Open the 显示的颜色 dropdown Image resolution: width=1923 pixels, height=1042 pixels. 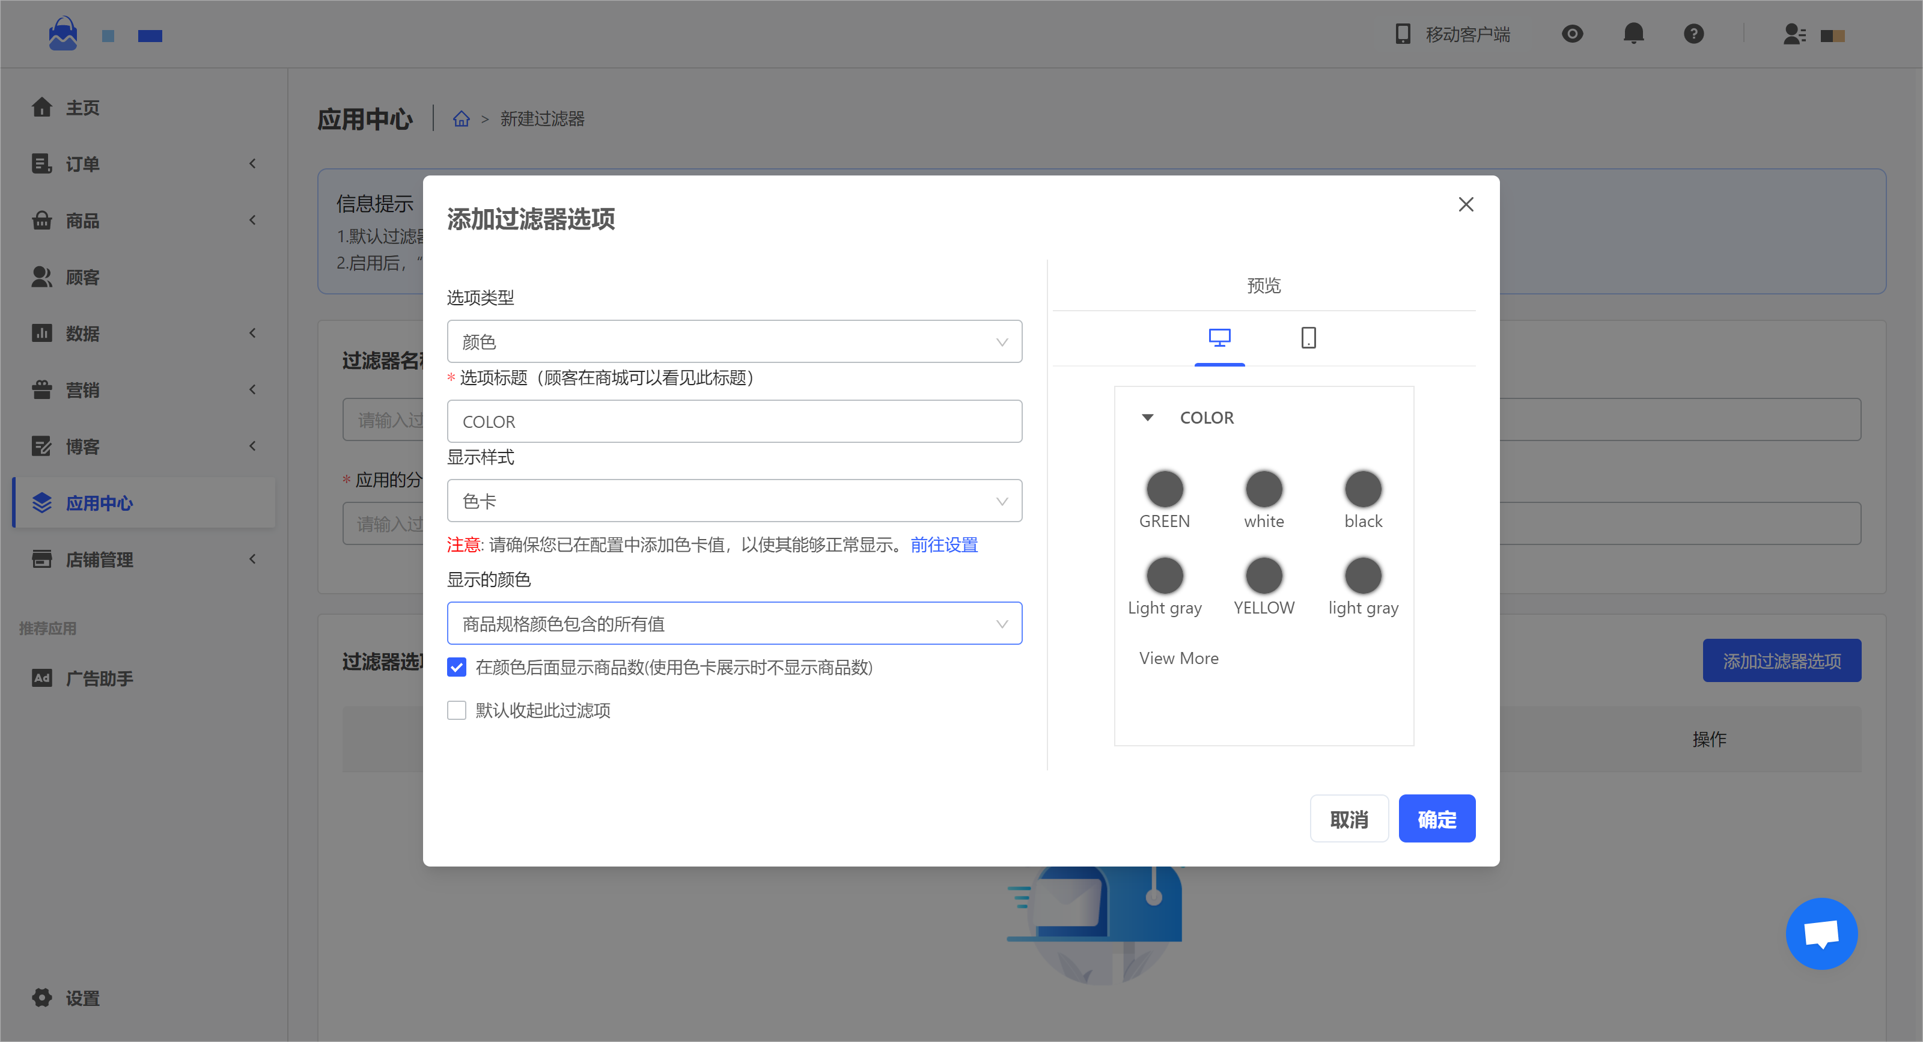coord(734,623)
